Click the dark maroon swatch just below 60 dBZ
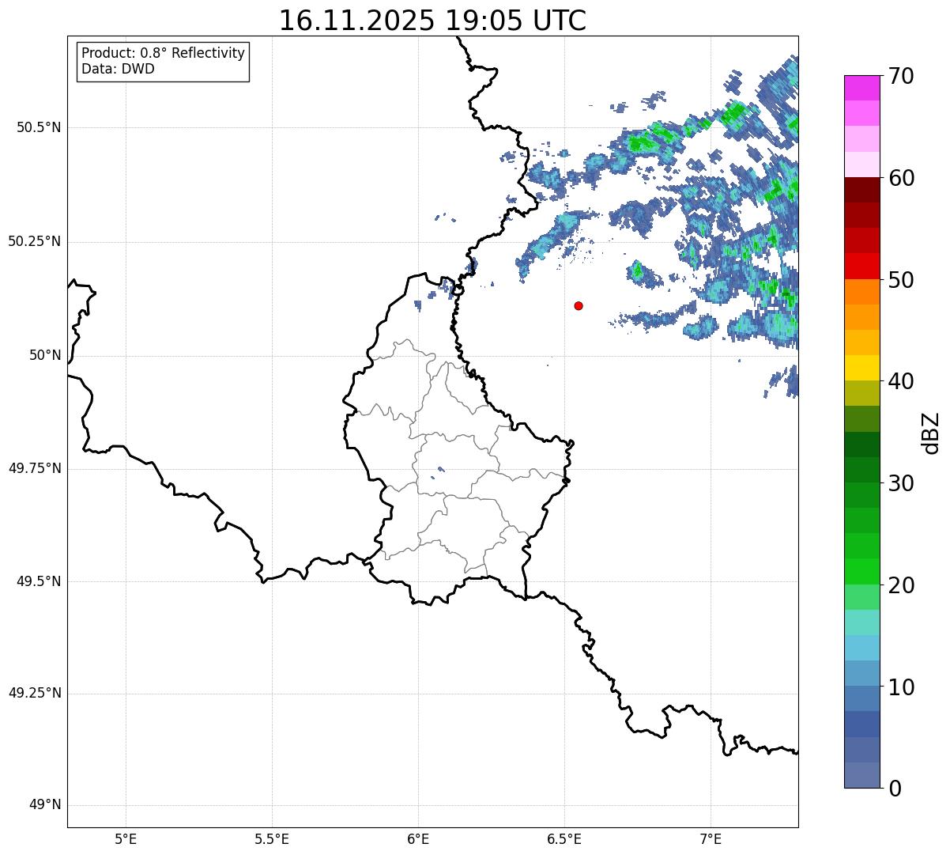The height and width of the screenshot is (855, 950). click(x=861, y=190)
